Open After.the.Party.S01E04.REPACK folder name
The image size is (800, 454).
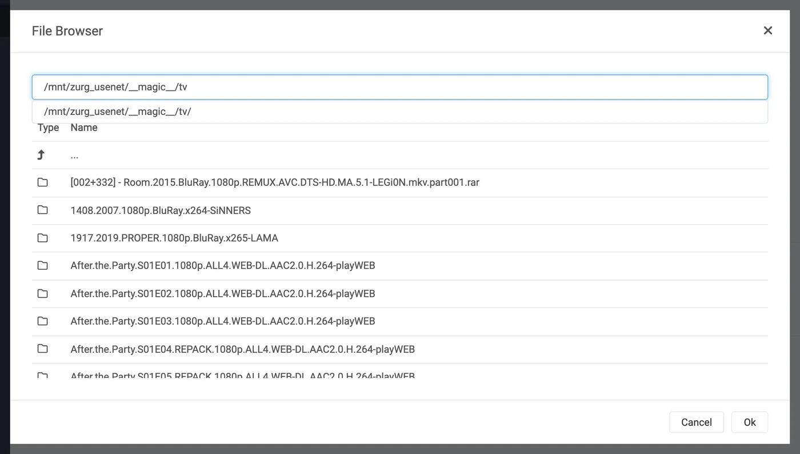[243, 349]
